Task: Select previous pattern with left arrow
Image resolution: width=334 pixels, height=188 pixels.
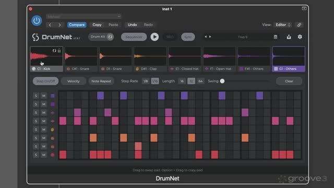Action: [x=206, y=37]
